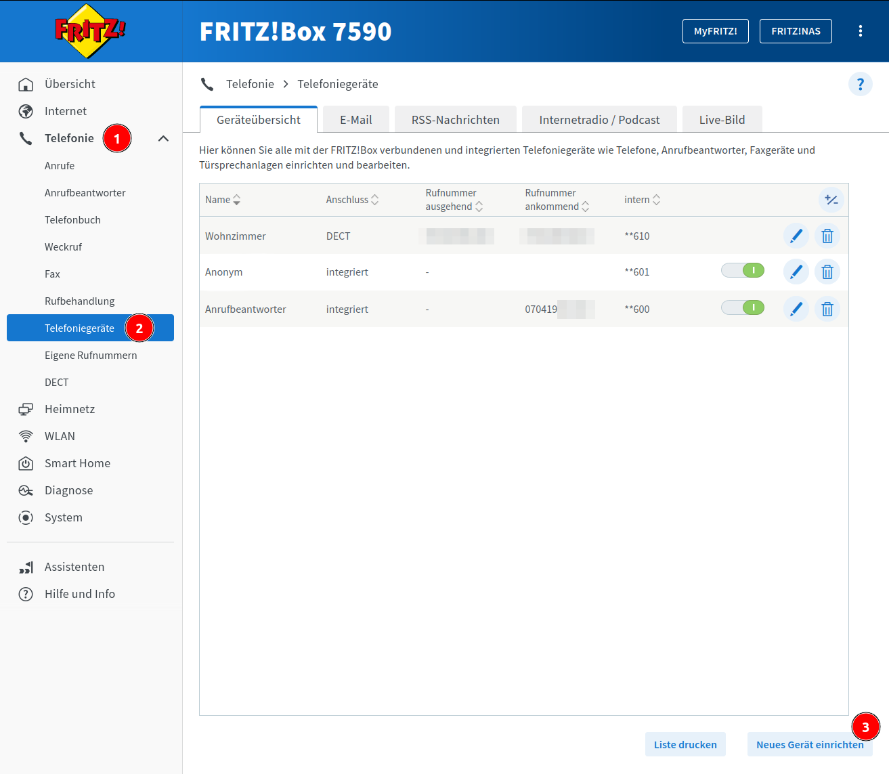Sort by intern number column
Screen dimensions: 889x774
click(642, 200)
